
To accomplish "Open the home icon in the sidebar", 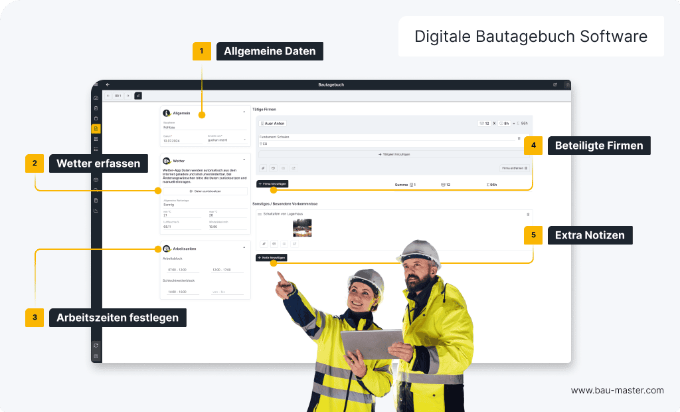I will [x=96, y=99].
